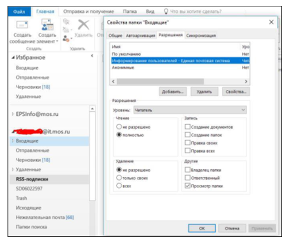Viewport: 286px width, 240px height.
Task: Click the lightbulb 'Что вы хотите сделать' icon
Action: [166, 11]
